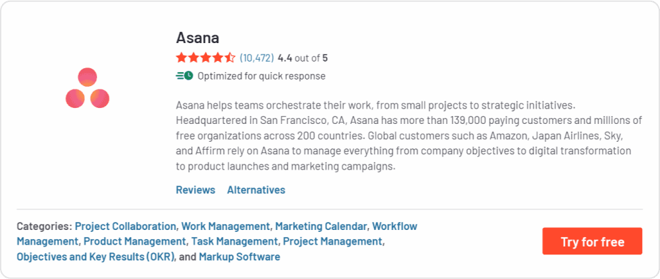The image size is (660, 279).
Task: Open the Alternatives link
Action: tap(256, 190)
